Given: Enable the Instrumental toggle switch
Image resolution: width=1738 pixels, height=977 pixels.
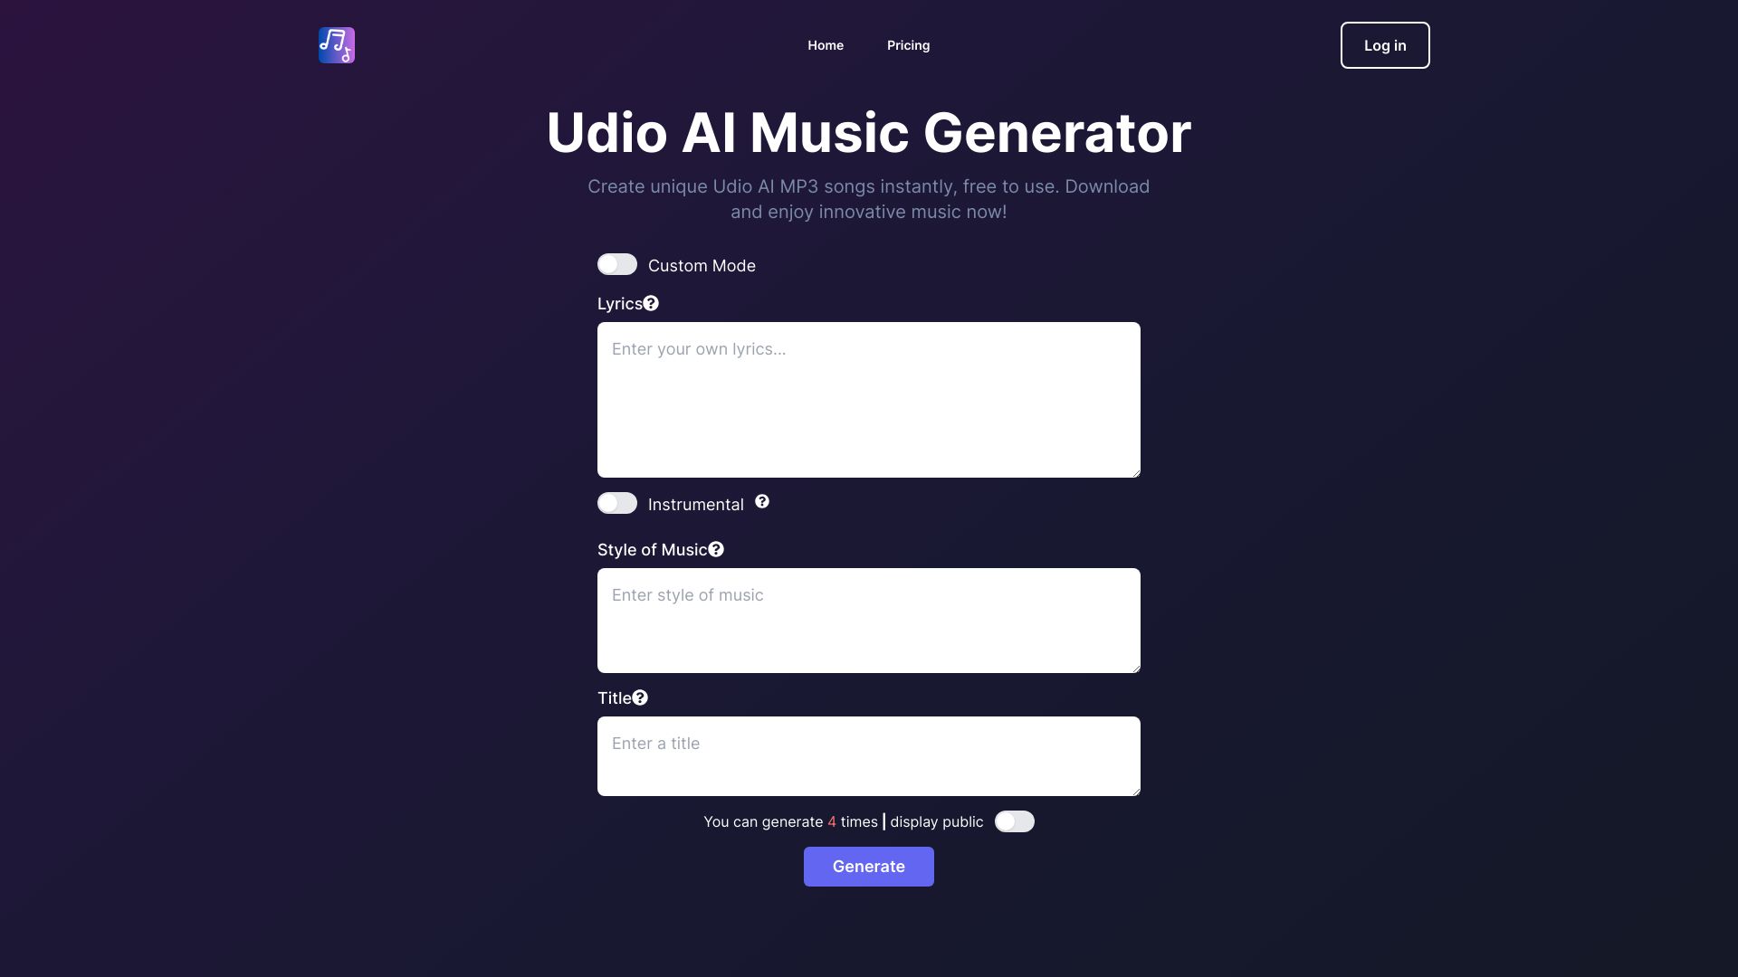Looking at the screenshot, I should coord(617,503).
